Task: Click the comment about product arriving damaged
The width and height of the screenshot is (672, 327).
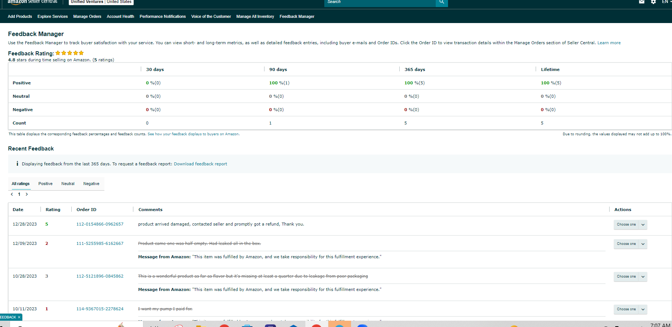Action: [221, 224]
